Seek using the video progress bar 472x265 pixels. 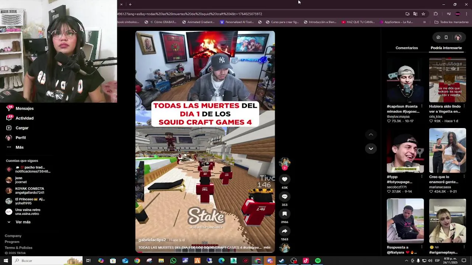tap(205, 252)
